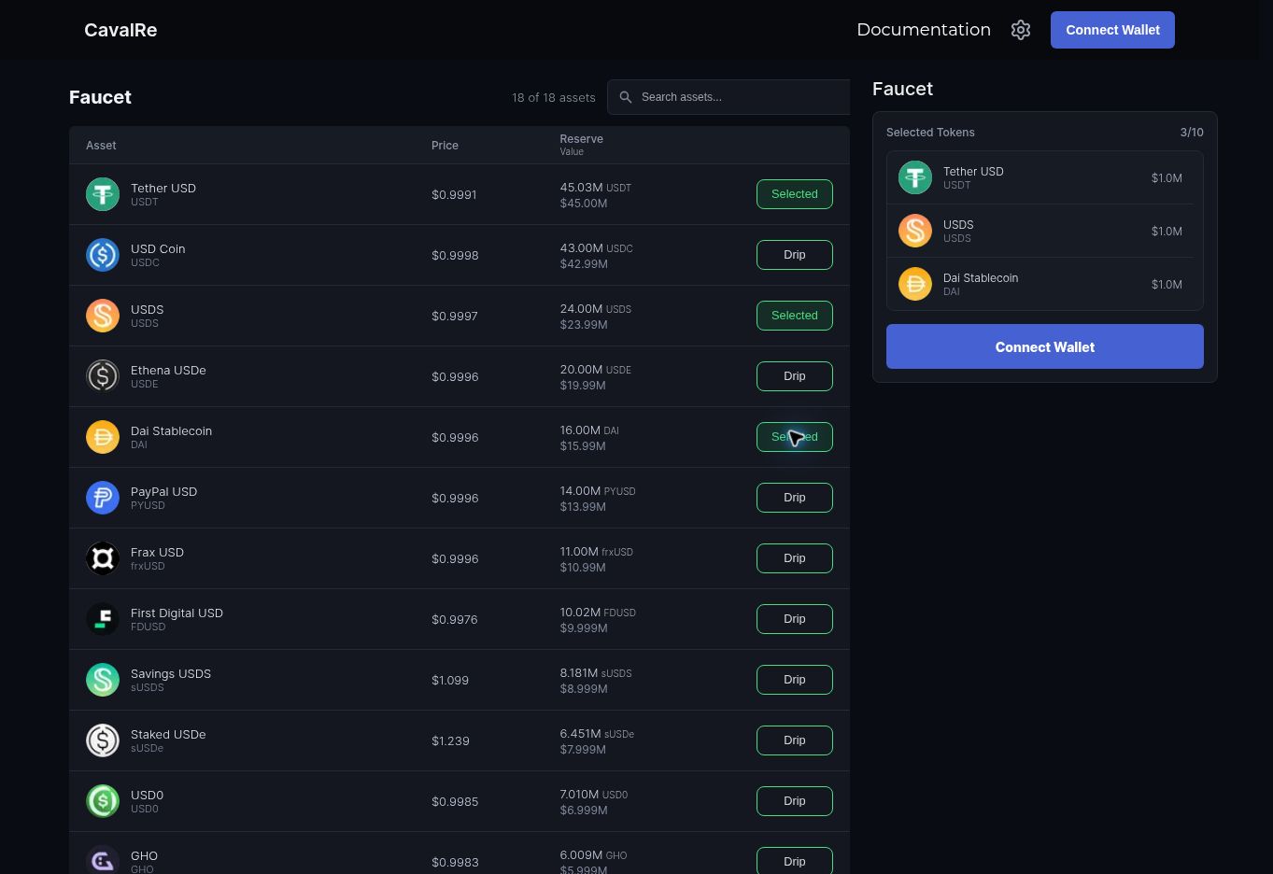Click the USD0 token icon
This screenshot has width=1273, height=874.
pos(103,801)
